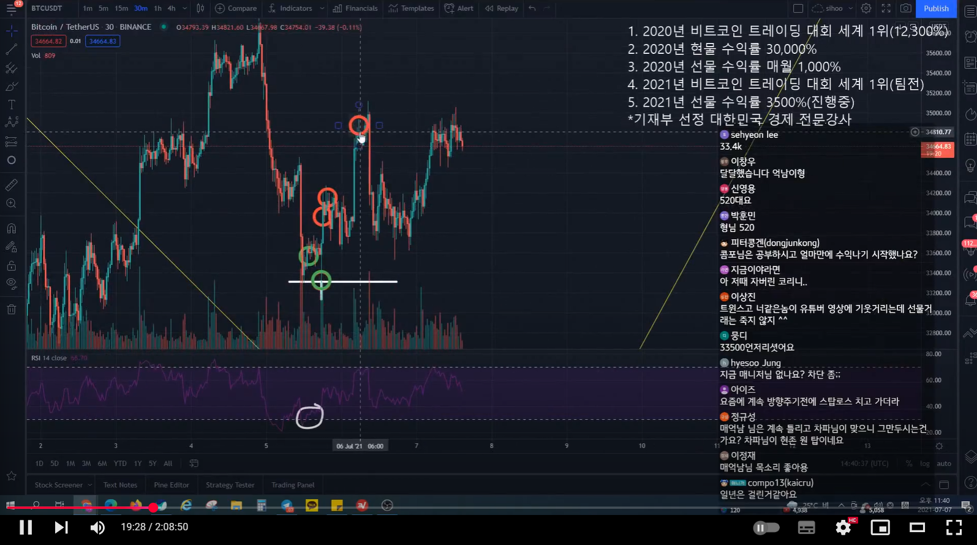977x545 pixels.
Task: Open news panel in right sidebar
Action: point(970,62)
